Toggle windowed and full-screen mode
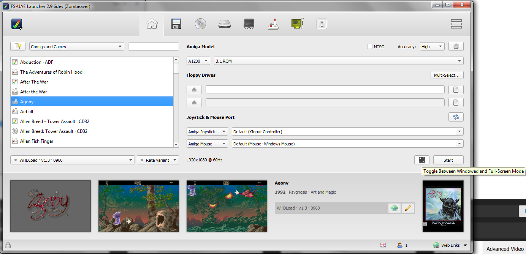The height and width of the screenshot is (254, 526). pos(422,160)
